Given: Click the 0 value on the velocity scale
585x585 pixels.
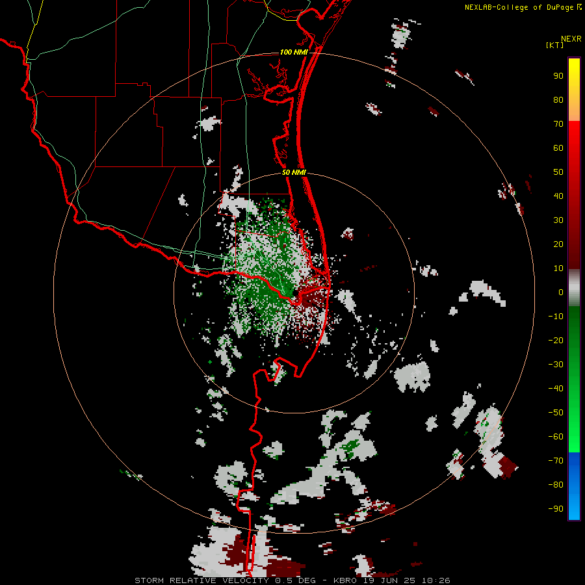Looking at the screenshot, I should click(561, 292).
